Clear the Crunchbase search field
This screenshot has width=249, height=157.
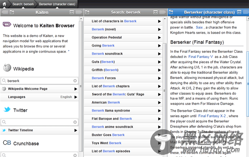pyautogui.click(x=75, y=155)
